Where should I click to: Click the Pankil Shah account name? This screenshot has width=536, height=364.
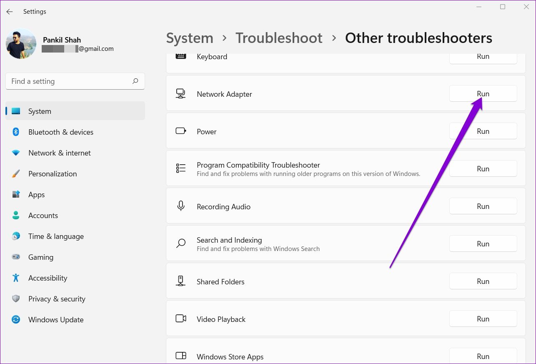pyautogui.click(x=62, y=40)
